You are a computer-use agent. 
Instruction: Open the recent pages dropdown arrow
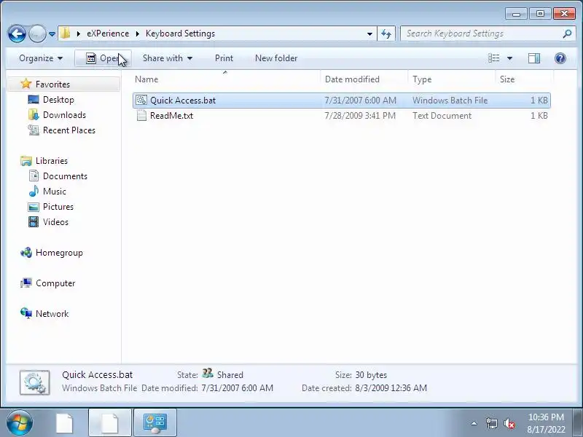point(52,34)
